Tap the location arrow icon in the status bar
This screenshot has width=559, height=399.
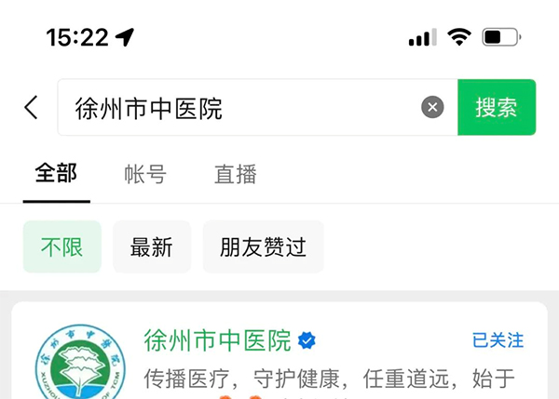pyautogui.click(x=125, y=37)
